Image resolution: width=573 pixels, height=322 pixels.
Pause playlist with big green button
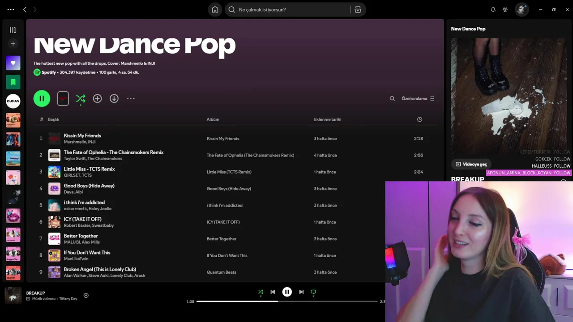42,98
